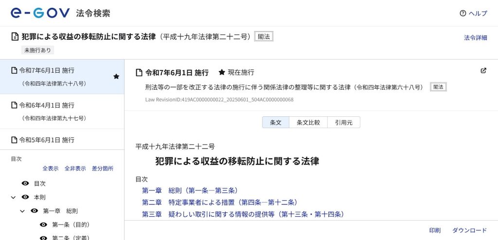
Task: Click the document icon next to law title
Action: (15, 37)
